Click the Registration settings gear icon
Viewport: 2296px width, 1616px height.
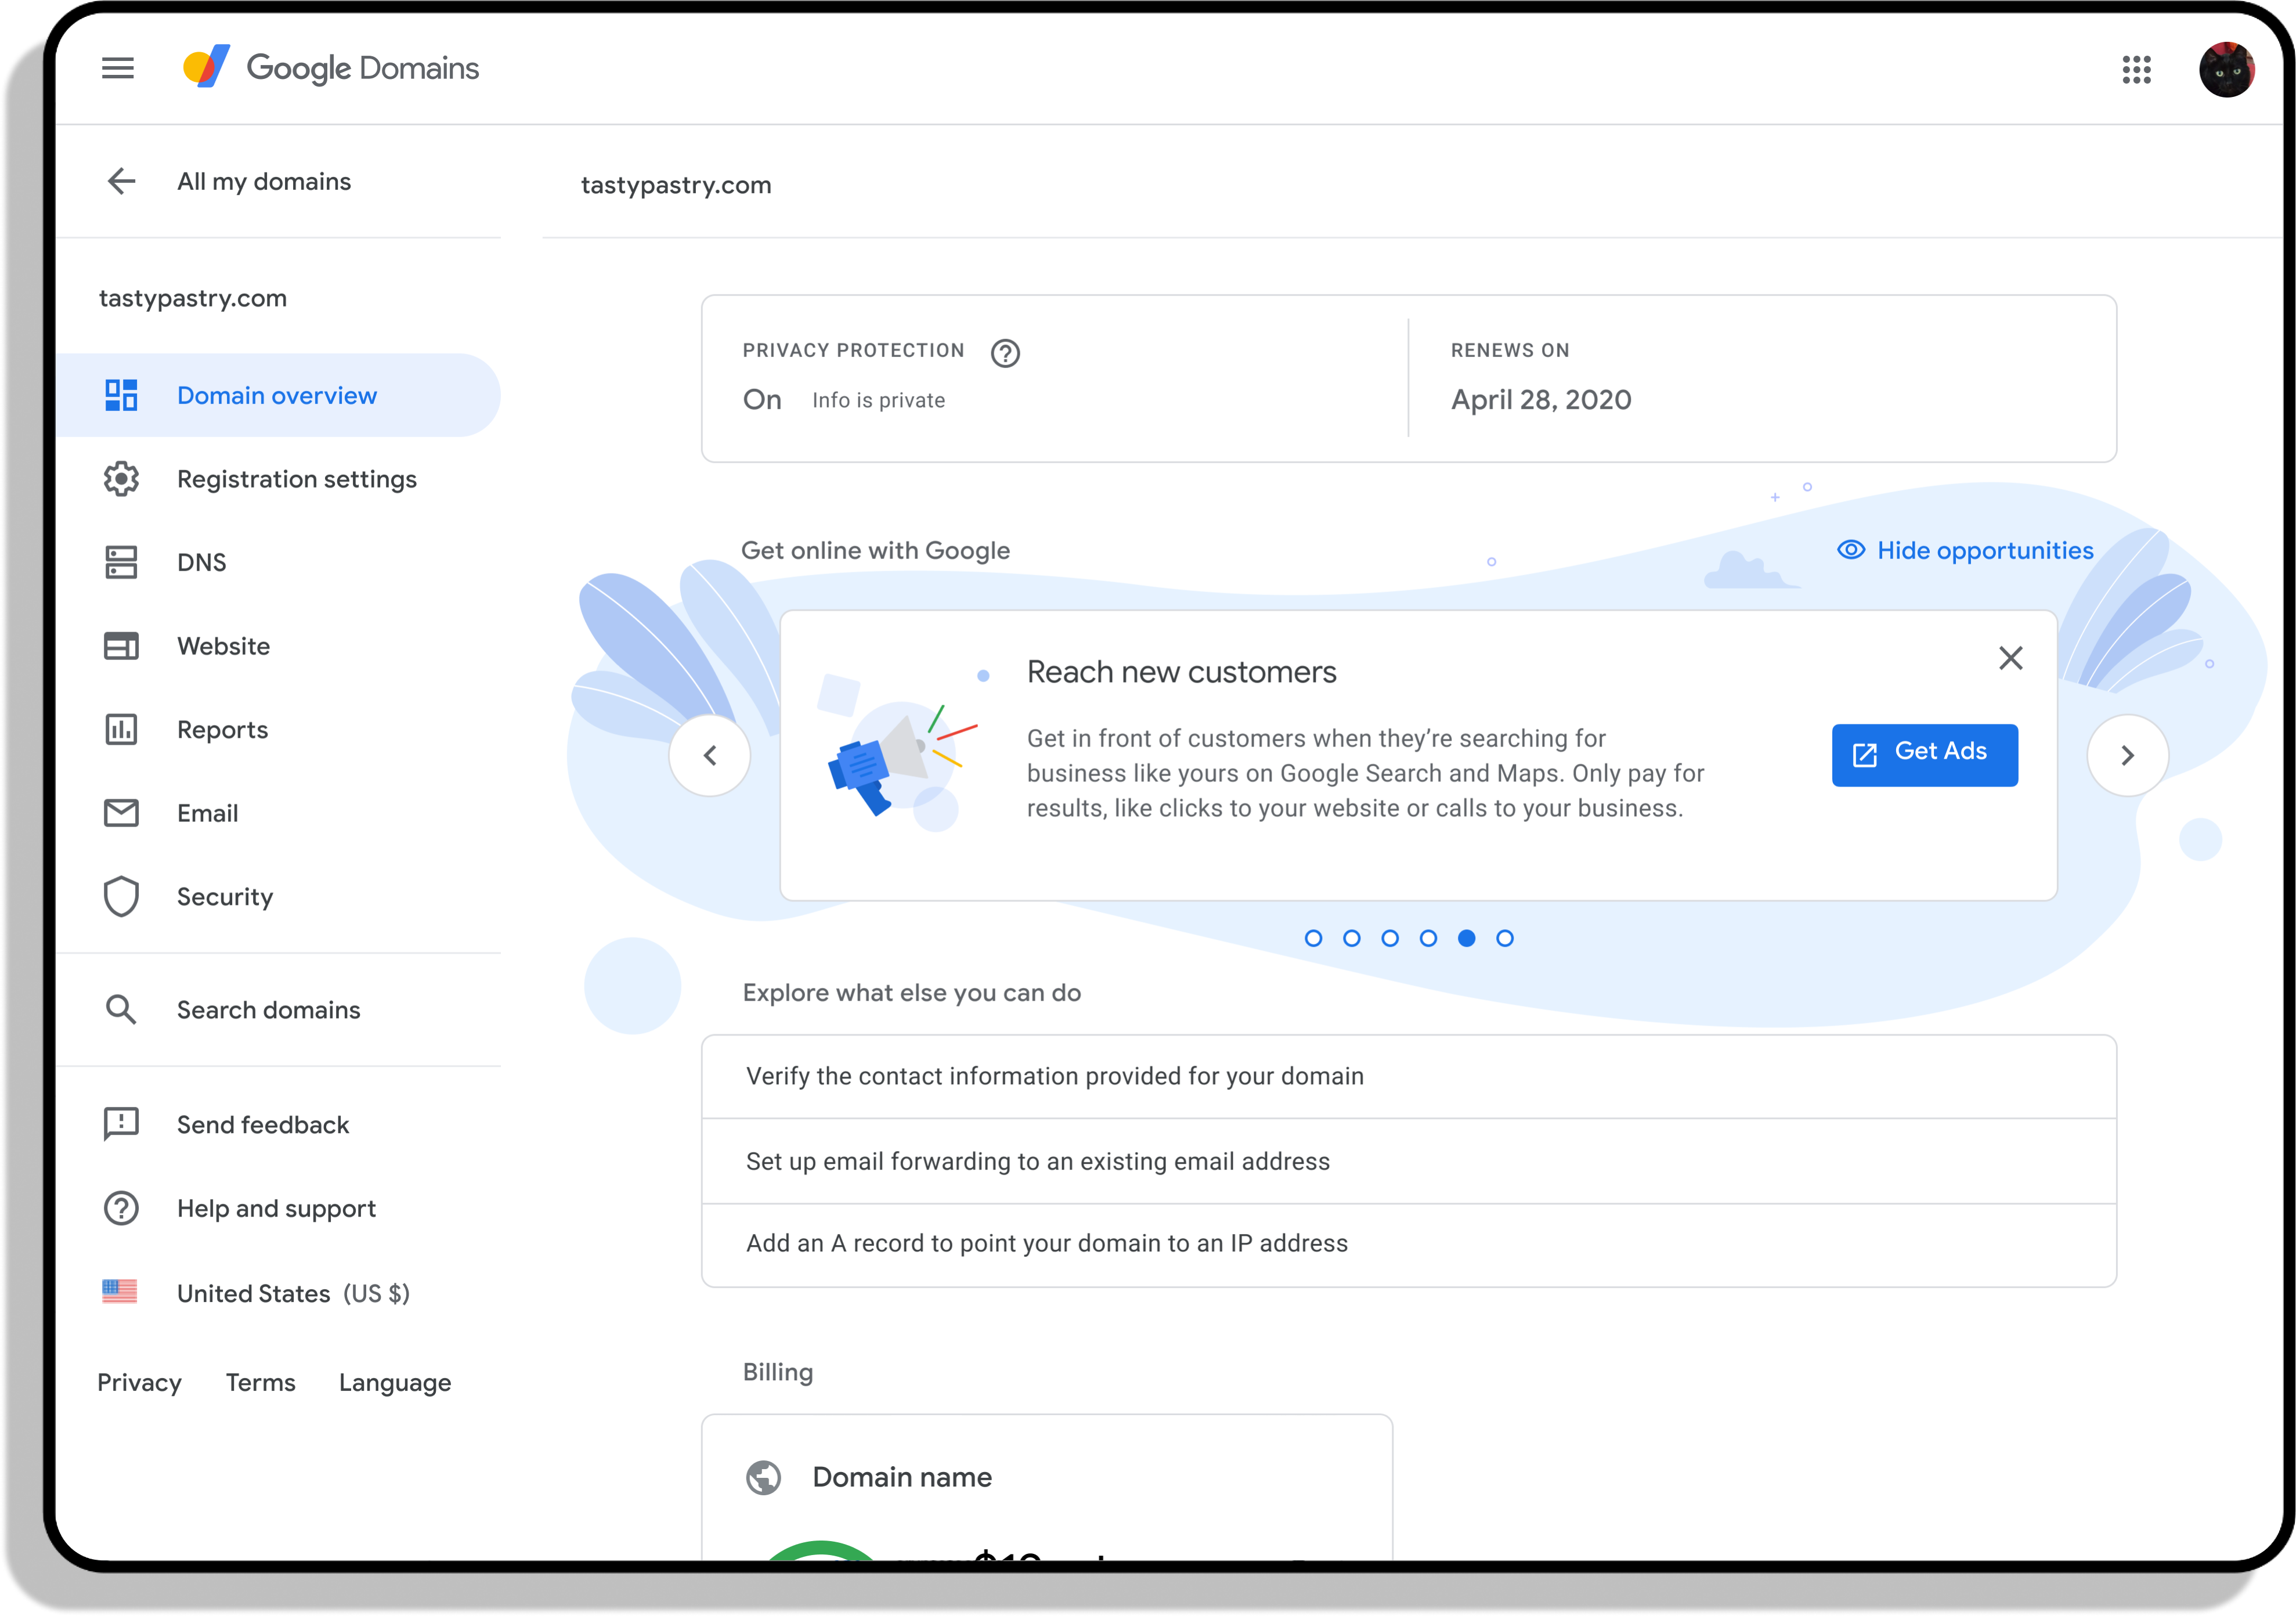pyautogui.click(x=121, y=479)
